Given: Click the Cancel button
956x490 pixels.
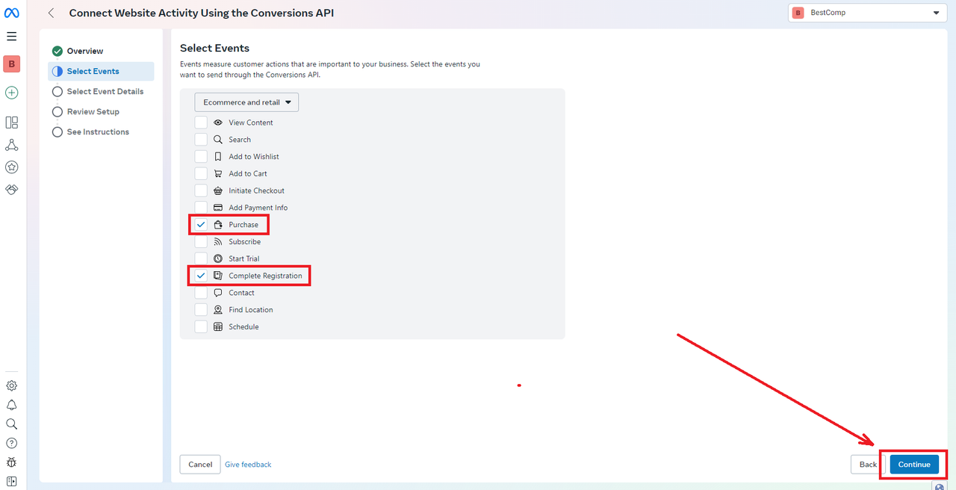Looking at the screenshot, I should 200,465.
